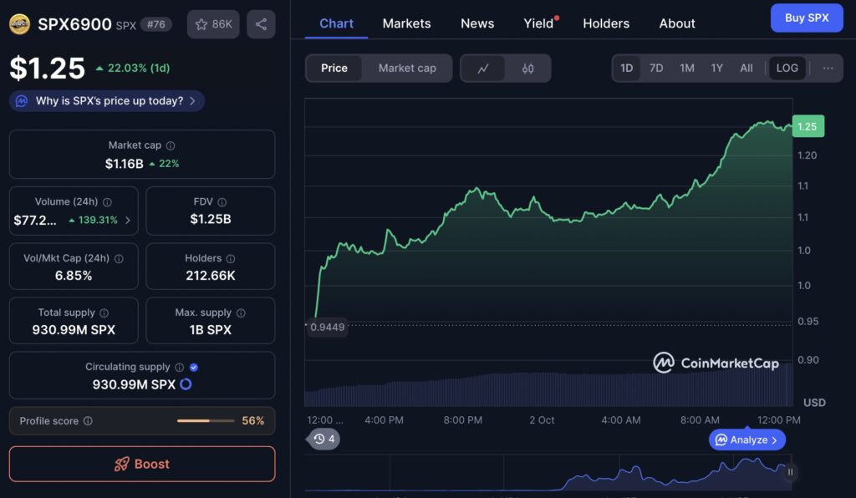Open the About tab
This screenshot has width=856, height=498.
[x=677, y=23]
